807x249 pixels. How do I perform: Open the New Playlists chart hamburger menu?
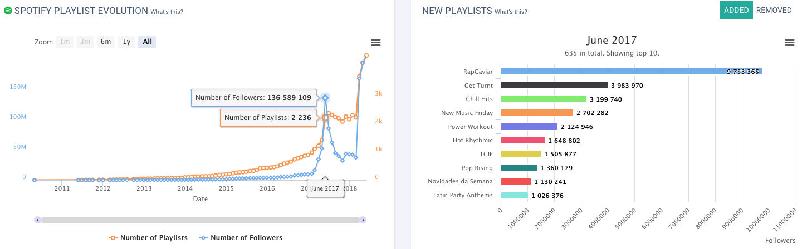(789, 43)
